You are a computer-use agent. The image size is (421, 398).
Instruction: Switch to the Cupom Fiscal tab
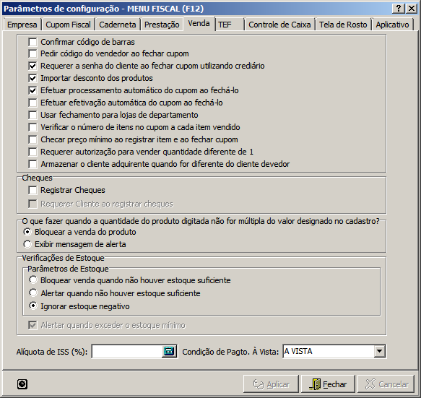(68, 25)
